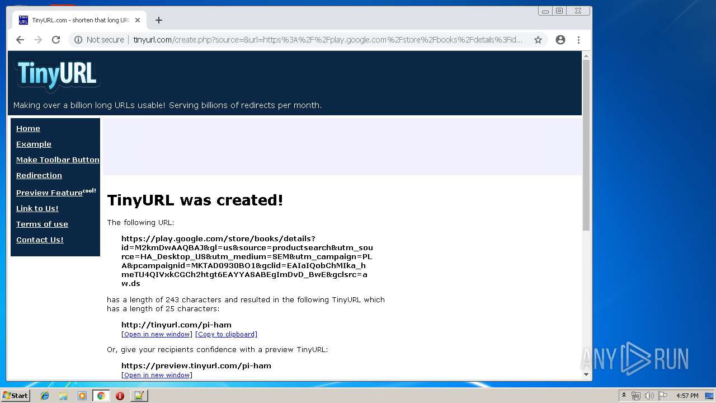Image resolution: width=716 pixels, height=403 pixels.
Task: Open the Home sidebar link
Action: (x=28, y=128)
